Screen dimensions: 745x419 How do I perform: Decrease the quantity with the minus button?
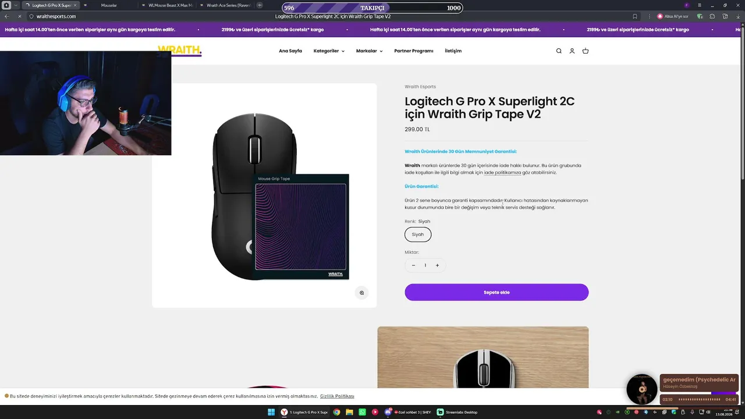coord(413,265)
